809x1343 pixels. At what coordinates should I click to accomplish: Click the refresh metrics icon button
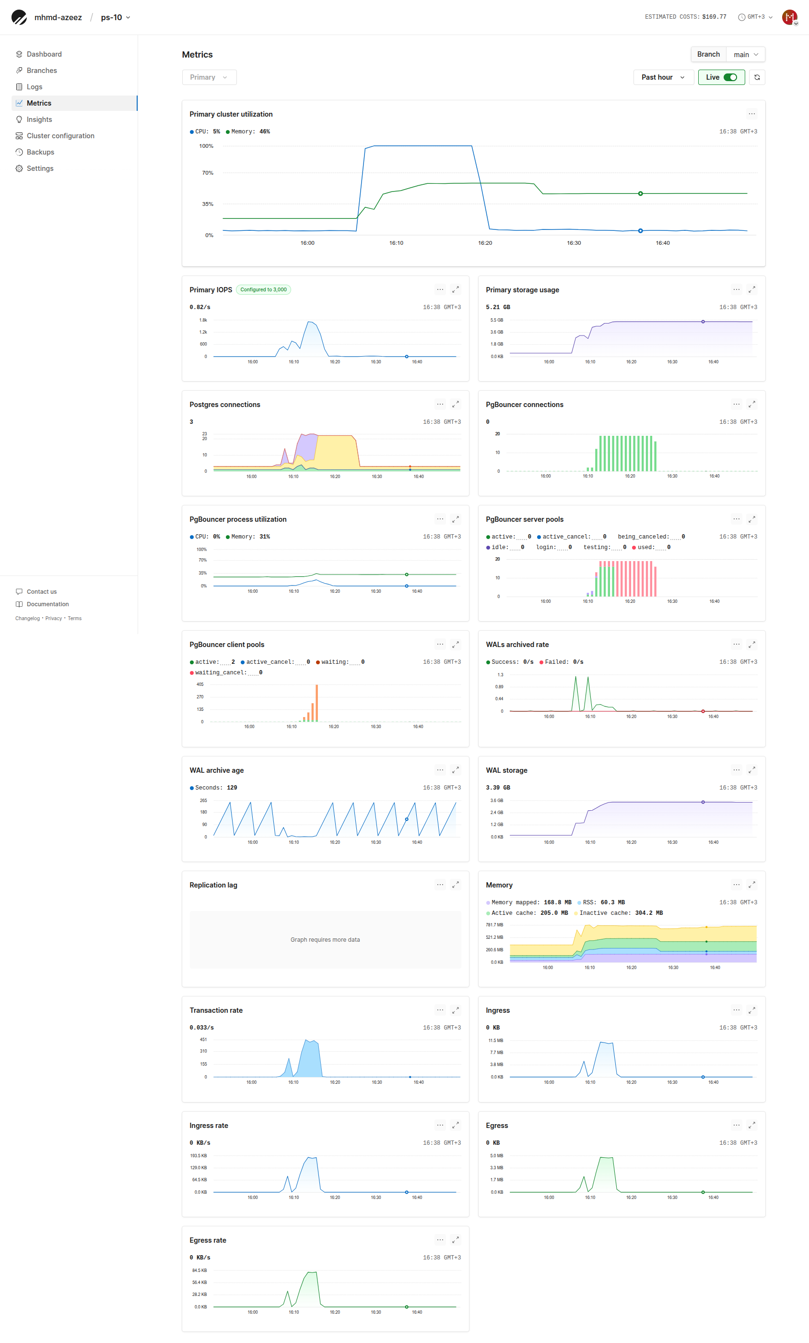[757, 77]
